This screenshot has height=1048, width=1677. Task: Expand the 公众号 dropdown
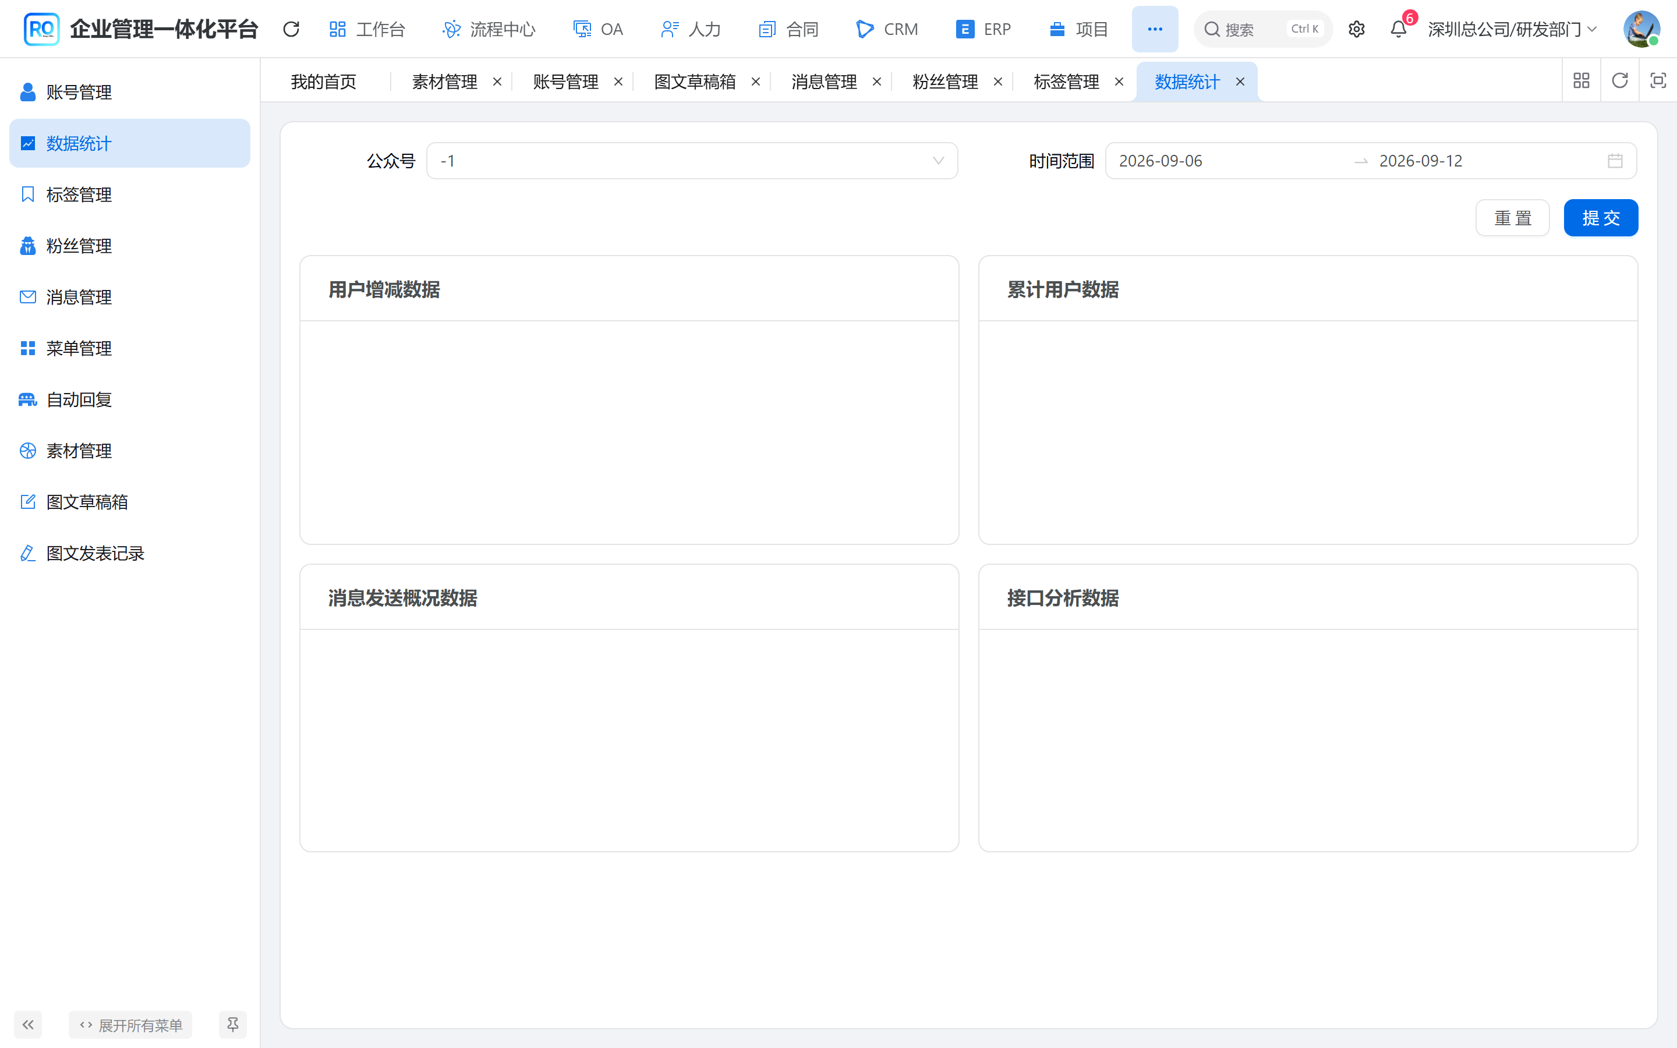tap(692, 161)
